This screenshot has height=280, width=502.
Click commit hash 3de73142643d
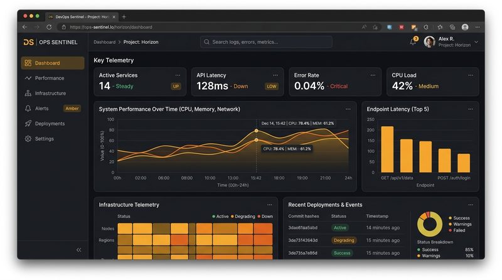(303, 240)
